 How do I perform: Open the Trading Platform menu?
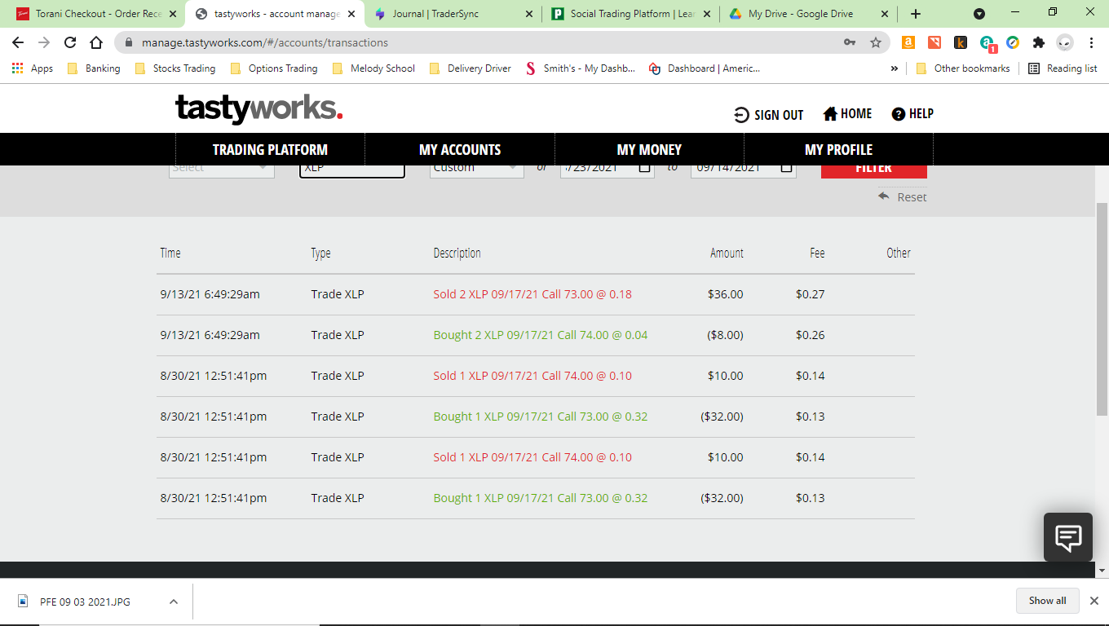pyautogui.click(x=270, y=149)
